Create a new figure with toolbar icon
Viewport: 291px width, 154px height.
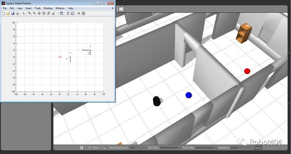pos(3,13)
